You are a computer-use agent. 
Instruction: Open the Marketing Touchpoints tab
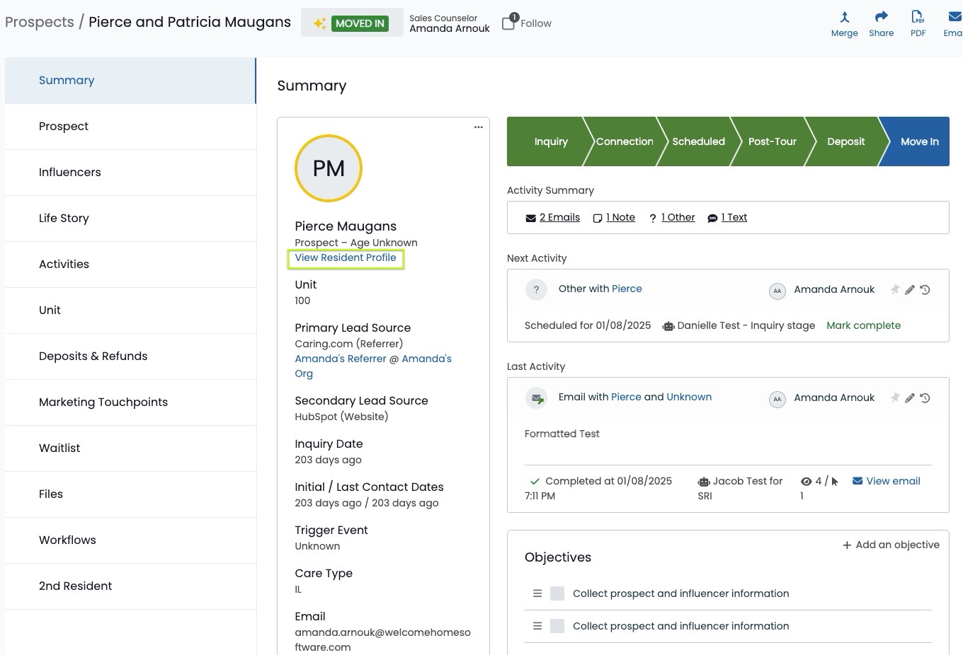[130, 402]
